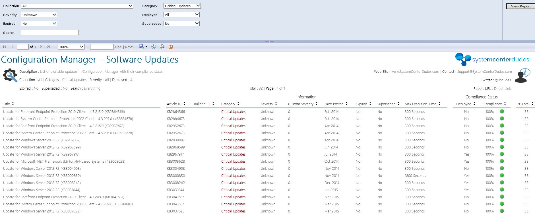This screenshot has height=215, width=535.
Task: Click the Export save icon in toolbar
Action: (141, 47)
